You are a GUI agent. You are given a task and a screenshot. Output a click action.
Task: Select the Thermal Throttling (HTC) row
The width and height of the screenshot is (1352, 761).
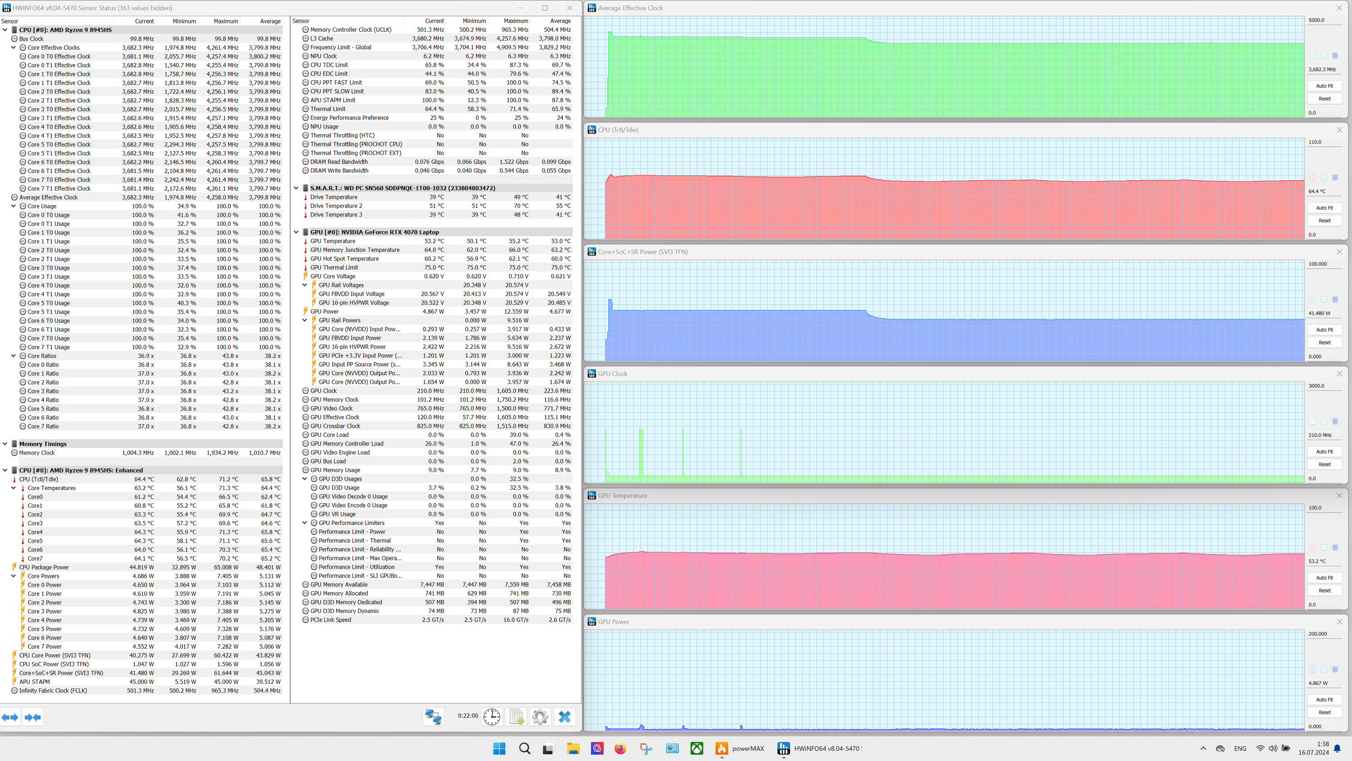tap(433, 136)
